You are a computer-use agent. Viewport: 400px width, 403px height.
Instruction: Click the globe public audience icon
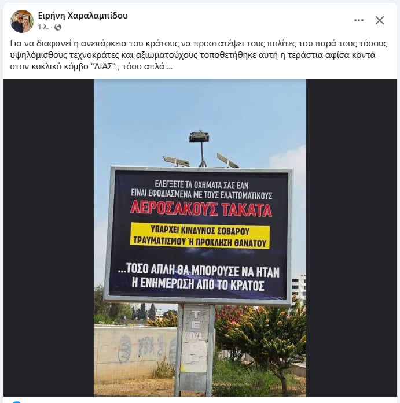[x=58, y=27]
